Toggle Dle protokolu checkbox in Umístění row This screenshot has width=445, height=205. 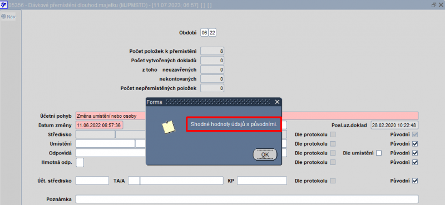tap(333, 144)
